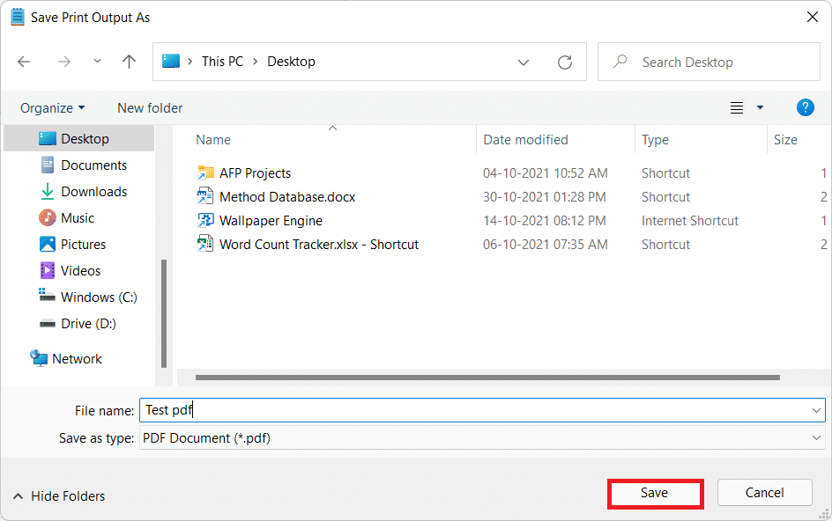Cancel the save dialog

pyautogui.click(x=765, y=493)
